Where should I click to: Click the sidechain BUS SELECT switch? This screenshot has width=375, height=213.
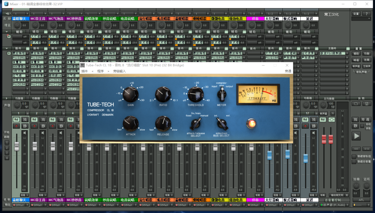click(x=222, y=124)
